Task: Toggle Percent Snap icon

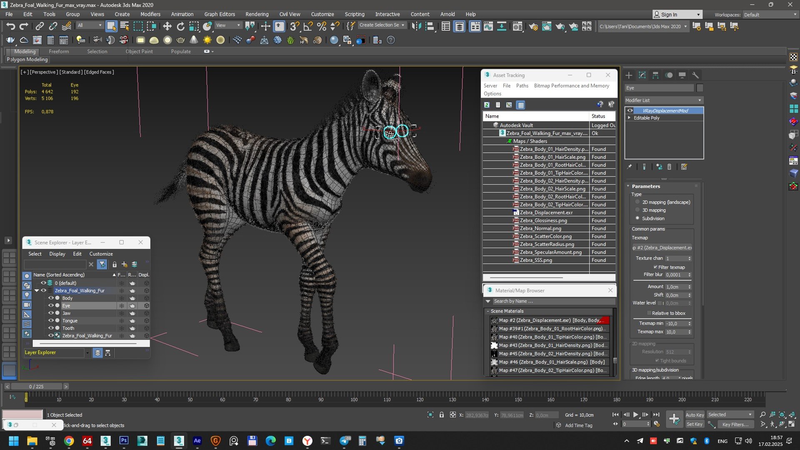Action: 321,26
